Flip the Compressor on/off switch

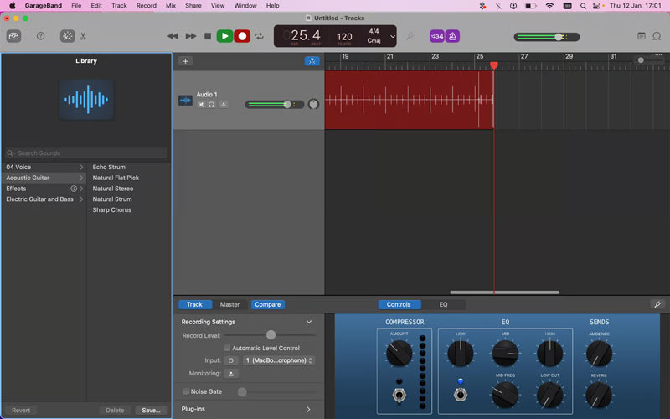point(399,394)
